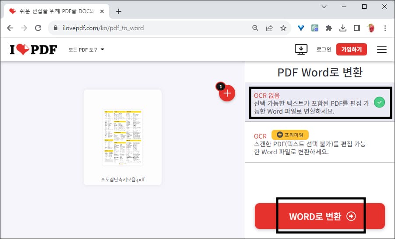Click the address bar URL
This screenshot has width=395, height=239.
[103, 28]
